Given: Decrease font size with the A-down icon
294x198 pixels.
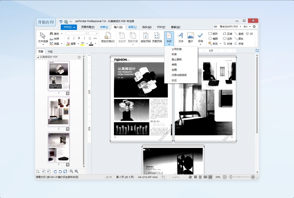Looking at the screenshot, I should click(x=74, y=38).
